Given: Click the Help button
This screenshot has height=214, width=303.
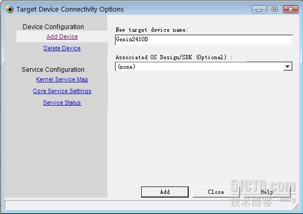Looking at the screenshot, I should pos(267,192).
